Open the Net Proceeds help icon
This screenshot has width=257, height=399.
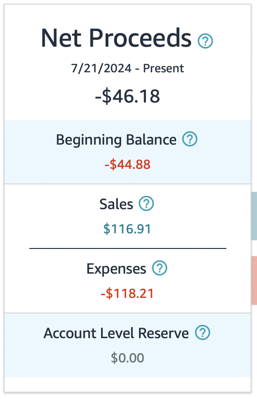click(205, 41)
